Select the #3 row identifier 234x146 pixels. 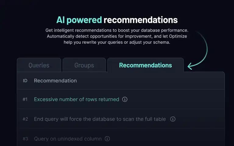(x=25, y=139)
